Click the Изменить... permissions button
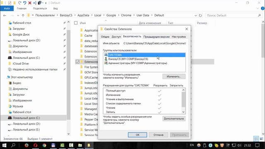This screenshot has height=149, width=265. tap(174, 77)
